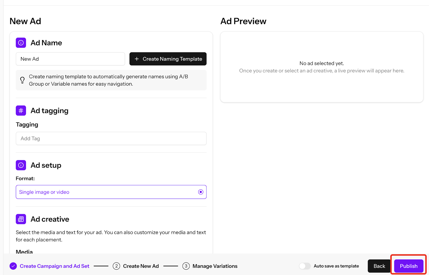Click the Publish button
The width and height of the screenshot is (429, 275).
pyautogui.click(x=408, y=266)
